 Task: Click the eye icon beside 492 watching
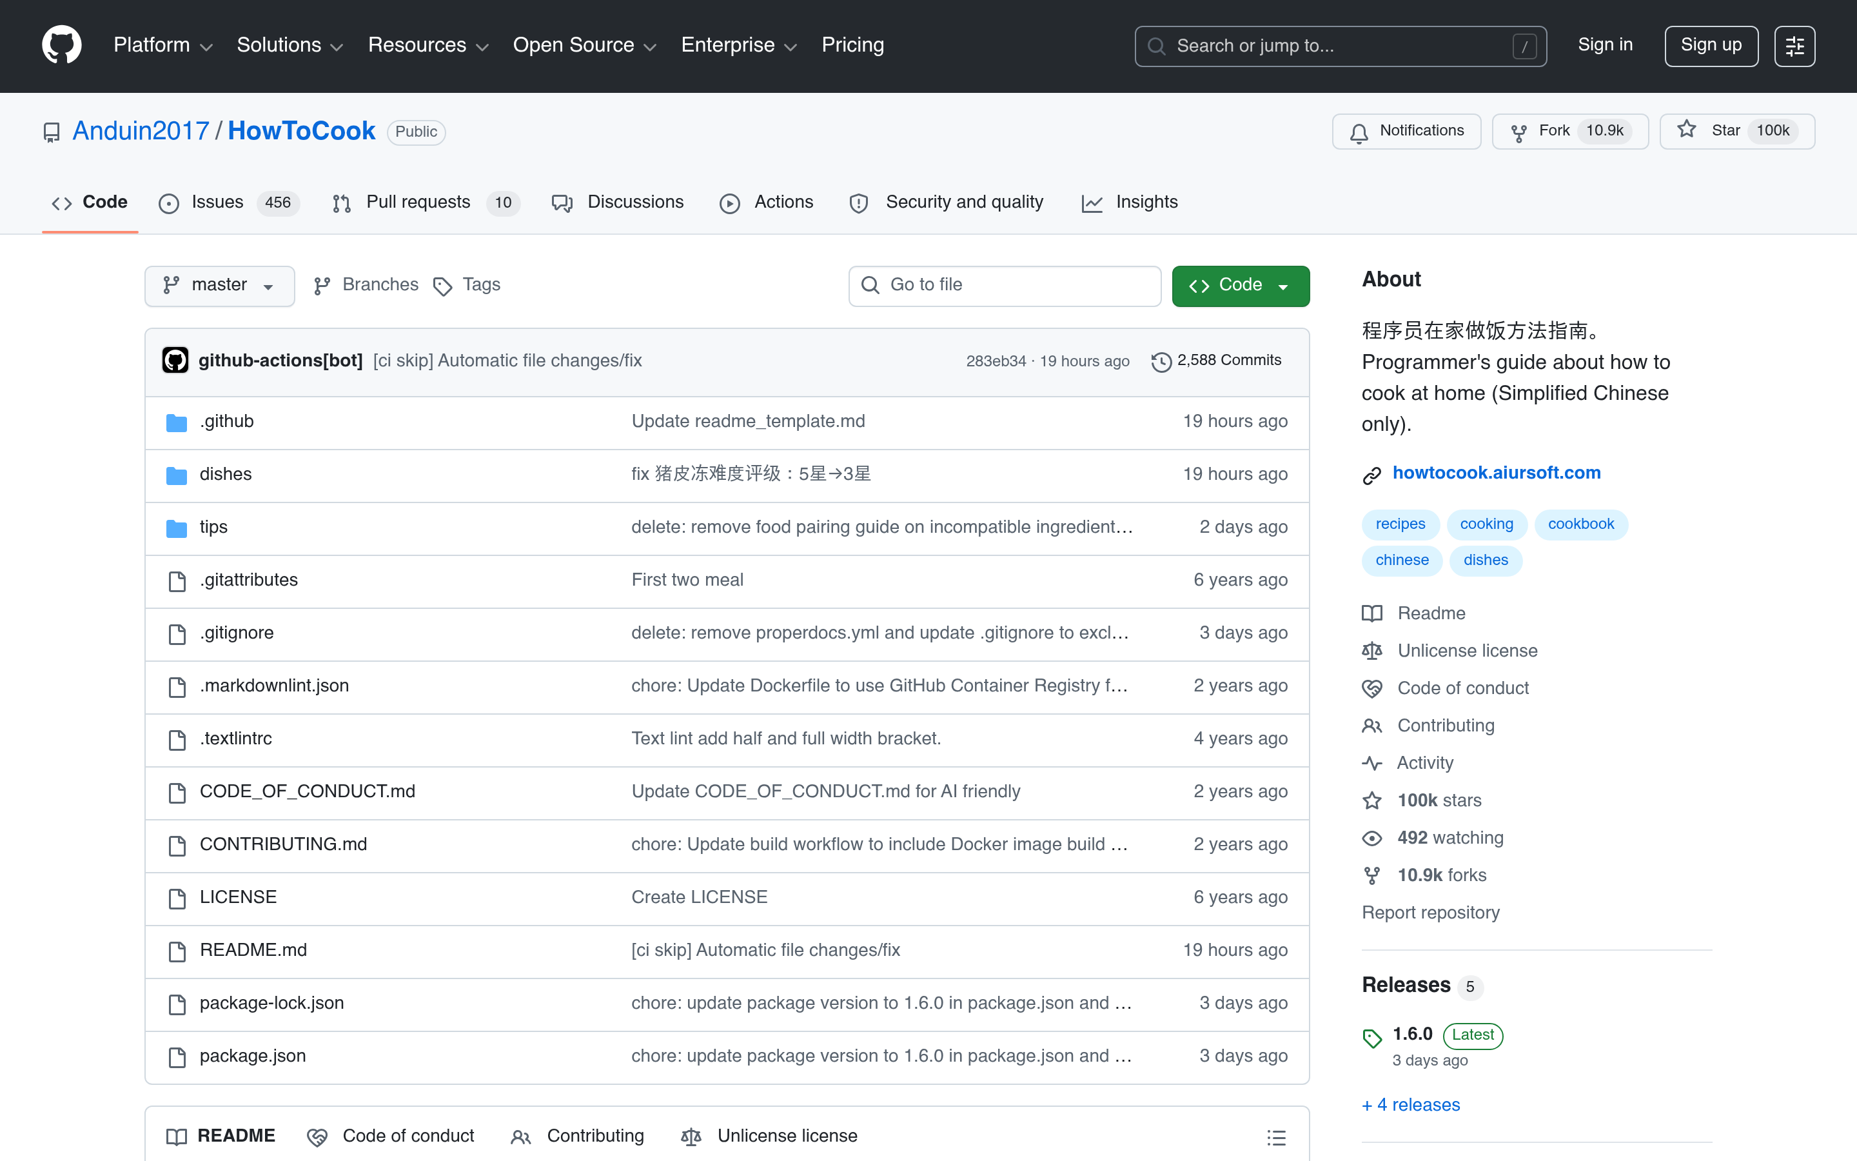click(1372, 838)
